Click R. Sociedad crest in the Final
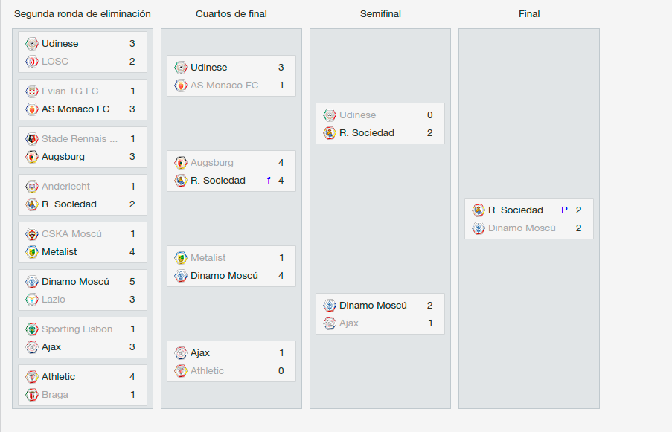672x432 pixels. tap(479, 210)
